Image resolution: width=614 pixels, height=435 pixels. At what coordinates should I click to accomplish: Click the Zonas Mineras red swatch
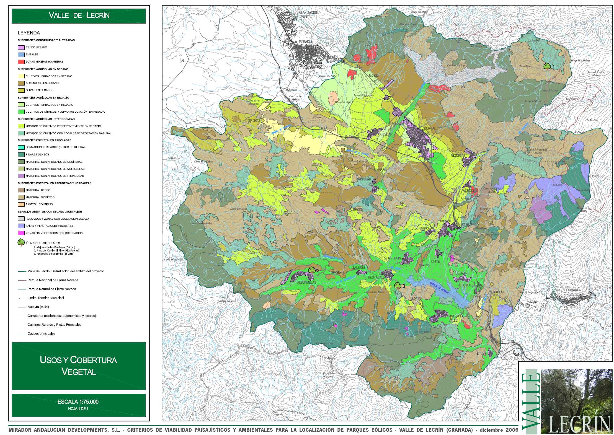point(21,62)
